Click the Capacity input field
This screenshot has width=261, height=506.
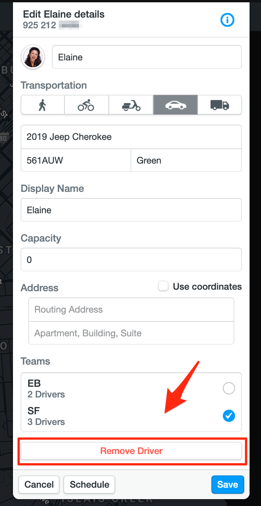coord(131,259)
